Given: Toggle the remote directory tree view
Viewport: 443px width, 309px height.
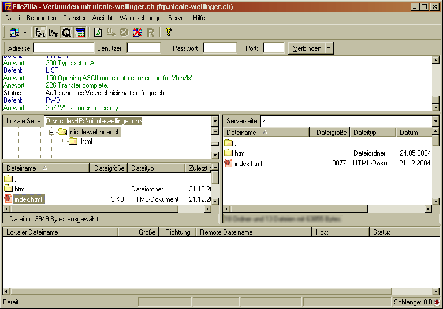Looking at the screenshot, I should pos(53,32).
